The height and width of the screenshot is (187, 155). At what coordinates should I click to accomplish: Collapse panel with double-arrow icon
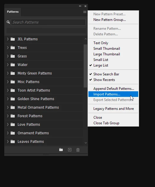pos(80,6)
